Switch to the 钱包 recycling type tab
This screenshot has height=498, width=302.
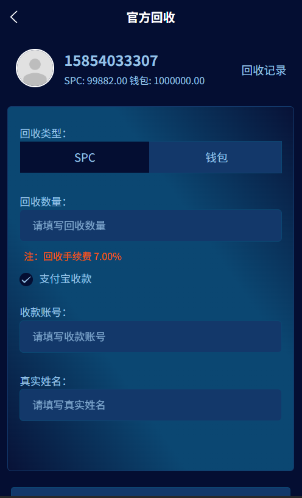[216, 157]
